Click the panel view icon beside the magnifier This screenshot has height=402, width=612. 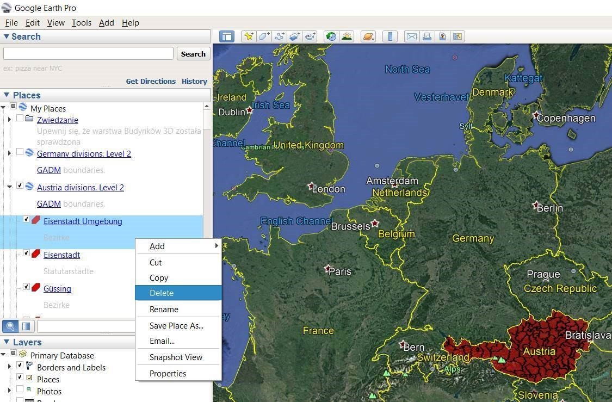click(x=26, y=326)
